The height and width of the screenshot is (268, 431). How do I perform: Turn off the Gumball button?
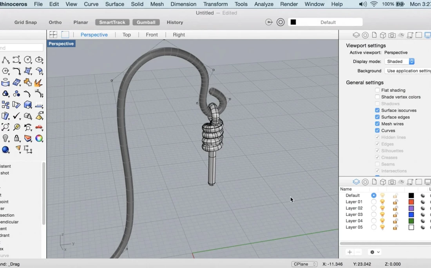(x=146, y=22)
